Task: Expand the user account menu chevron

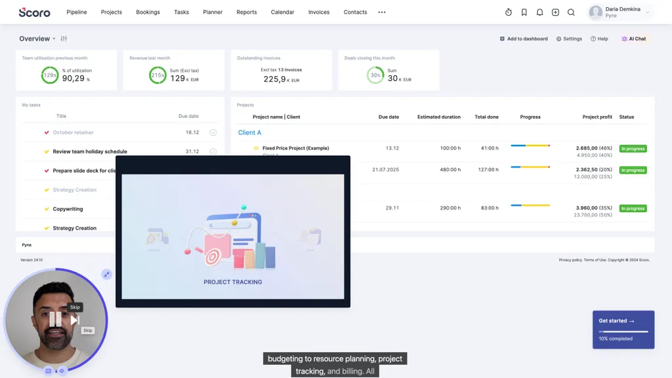Action: click(647, 12)
